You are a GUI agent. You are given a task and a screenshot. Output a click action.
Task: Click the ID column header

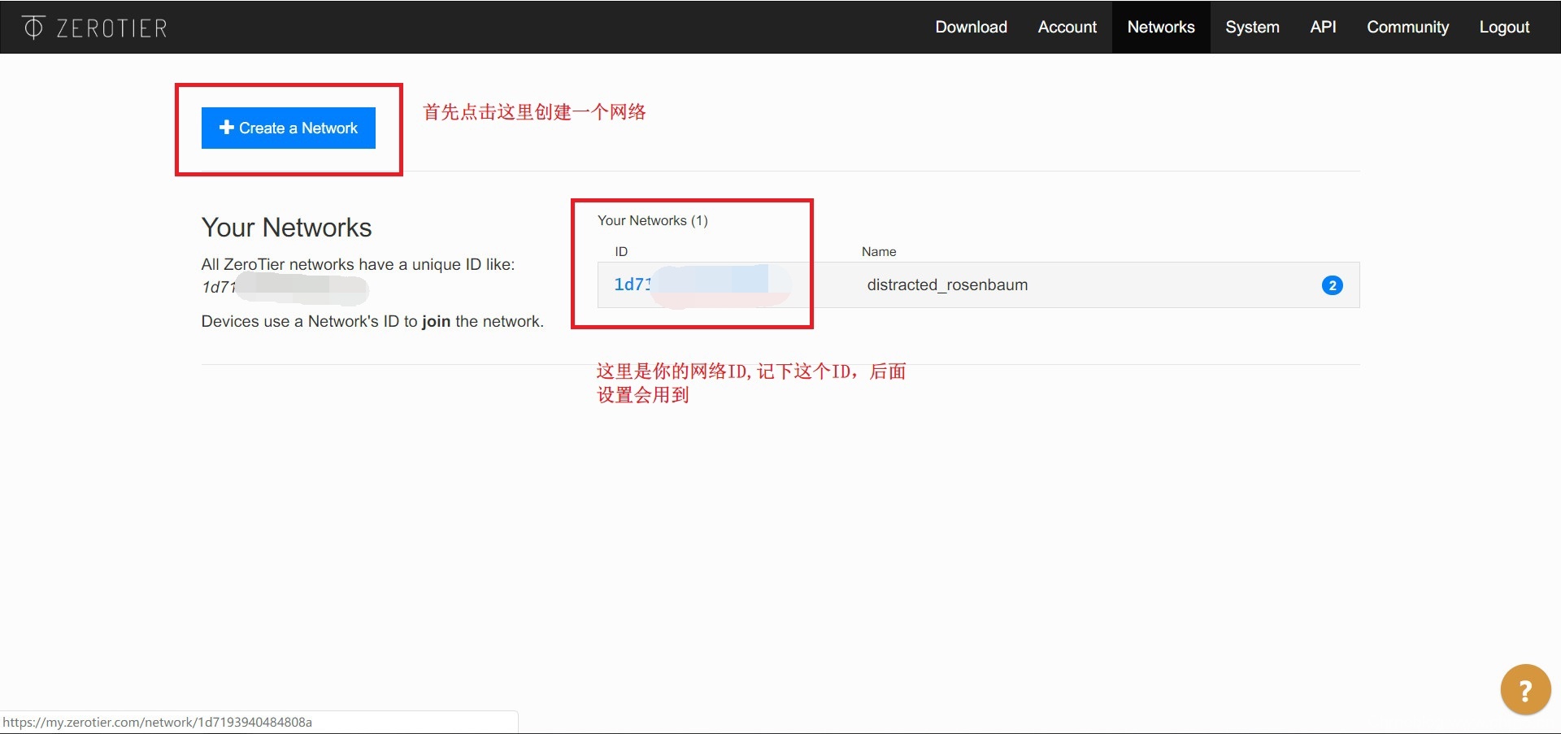(x=621, y=252)
